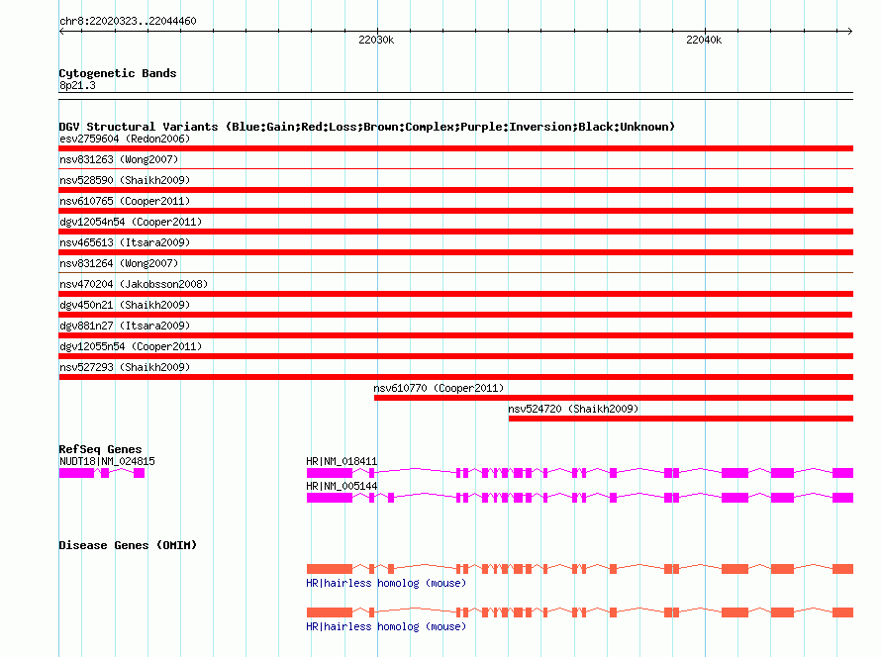The width and height of the screenshot is (881, 657).
Task: Open variant esv2759604 (Redon2006) label
Action: click(125, 139)
